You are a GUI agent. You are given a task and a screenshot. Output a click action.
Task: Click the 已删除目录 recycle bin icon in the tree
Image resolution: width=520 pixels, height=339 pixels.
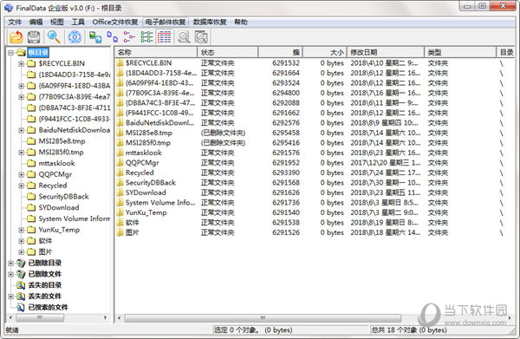21,263
